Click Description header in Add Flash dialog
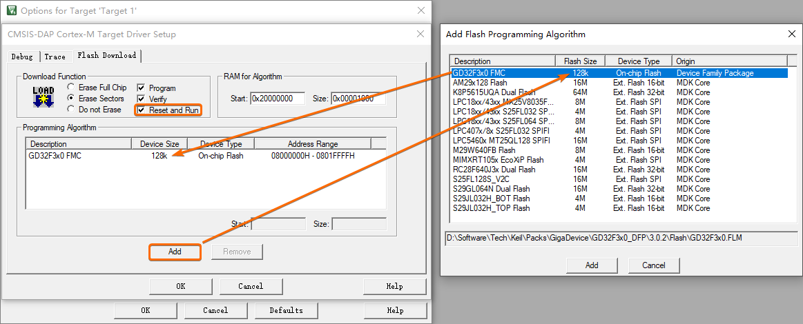Image resolution: width=803 pixels, height=324 pixels. 503,61
